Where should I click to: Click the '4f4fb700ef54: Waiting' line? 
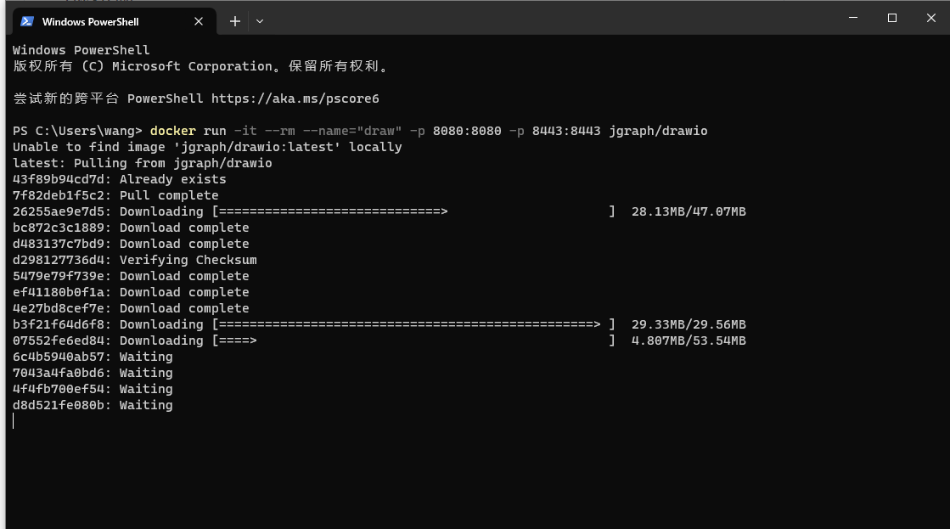[93, 389]
